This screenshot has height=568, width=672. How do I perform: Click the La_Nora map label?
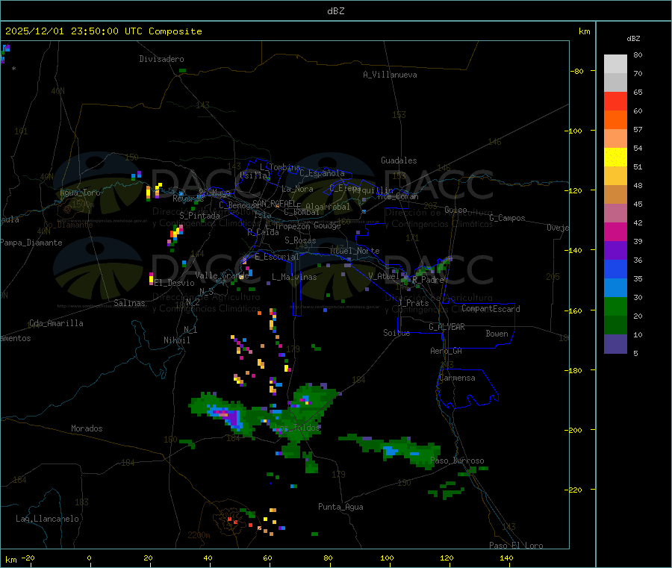[297, 189]
